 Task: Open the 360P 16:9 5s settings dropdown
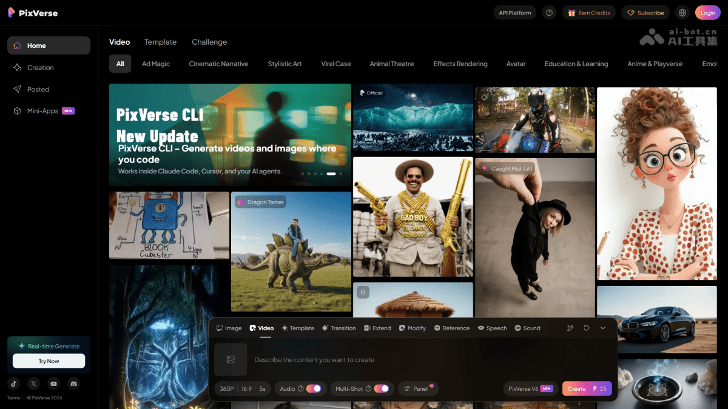point(243,389)
